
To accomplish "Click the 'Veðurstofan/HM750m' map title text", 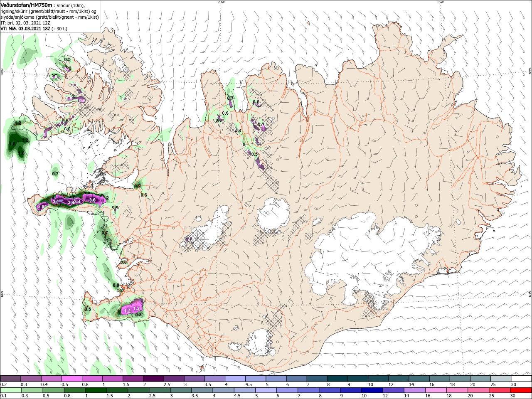I will (26, 5).
